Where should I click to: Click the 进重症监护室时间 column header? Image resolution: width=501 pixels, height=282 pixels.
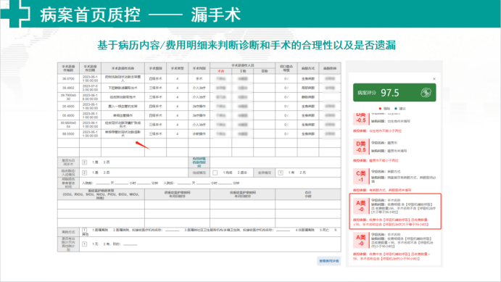[x=178, y=194]
